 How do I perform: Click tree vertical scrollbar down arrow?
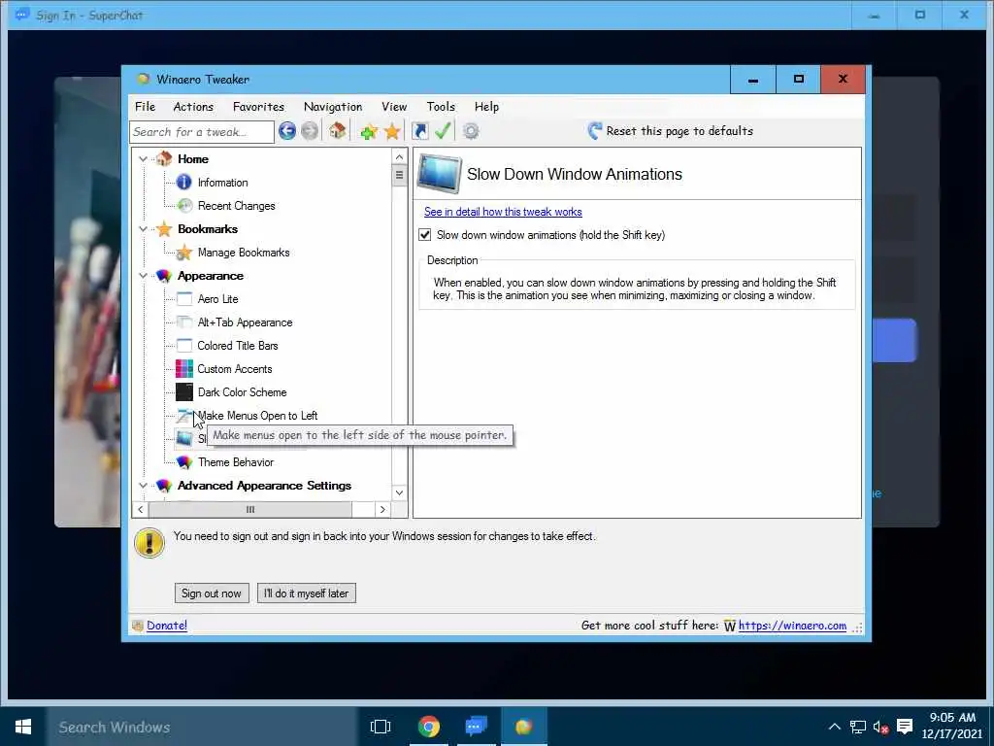pos(399,492)
